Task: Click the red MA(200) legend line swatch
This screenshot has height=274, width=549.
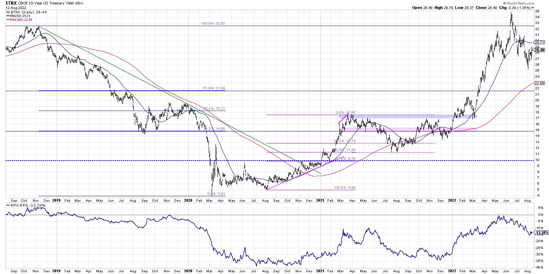Action: point(8,19)
